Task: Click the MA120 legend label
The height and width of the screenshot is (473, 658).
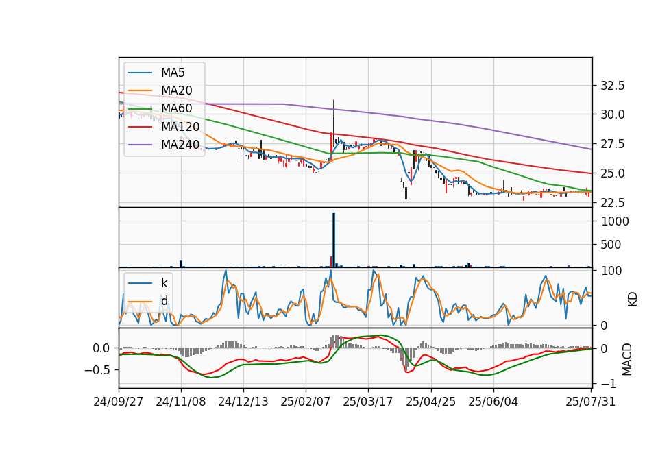Action: coord(180,127)
